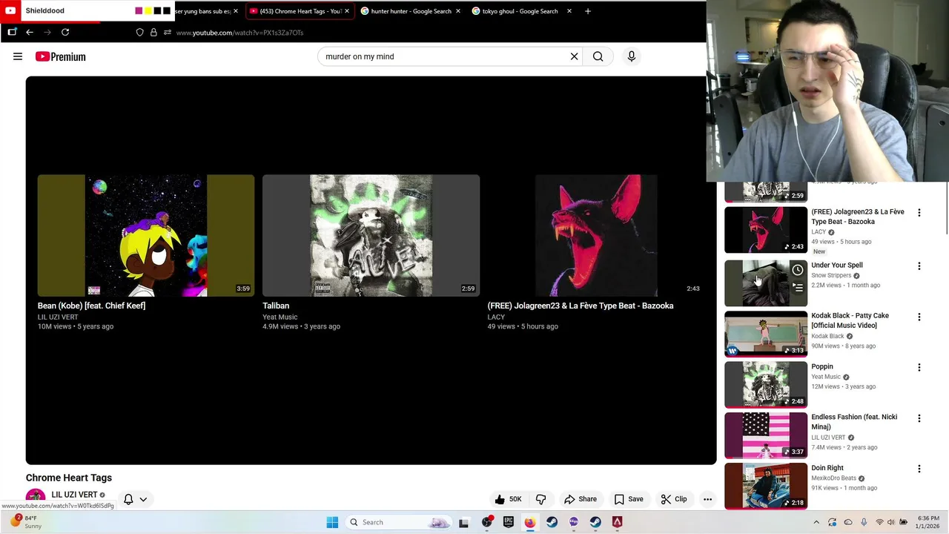
Task: Open Snow Strippers channel name
Action: pos(831,275)
